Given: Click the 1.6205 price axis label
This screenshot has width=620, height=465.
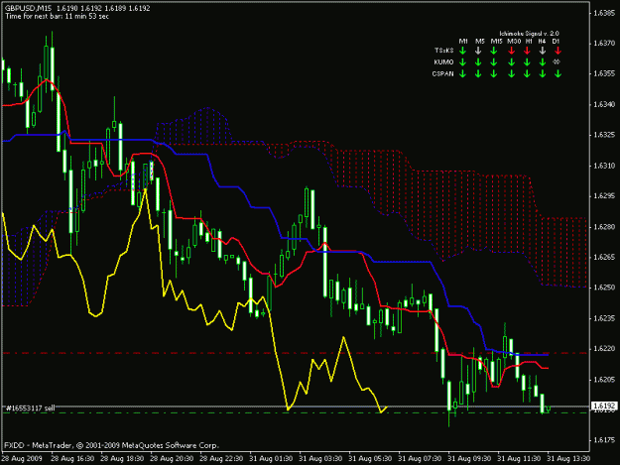Looking at the screenshot, I should pos(604,380).
